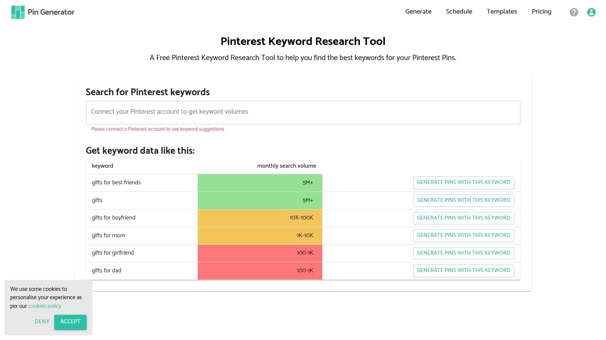The height and width of the screenshot is (340, 606).
Task: Open the Templates nav link
Action: [501, 12]
